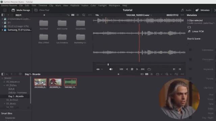The height and width of the screenshot is (121, 216).
Task: Show the Audio panel
Action: 186,10
